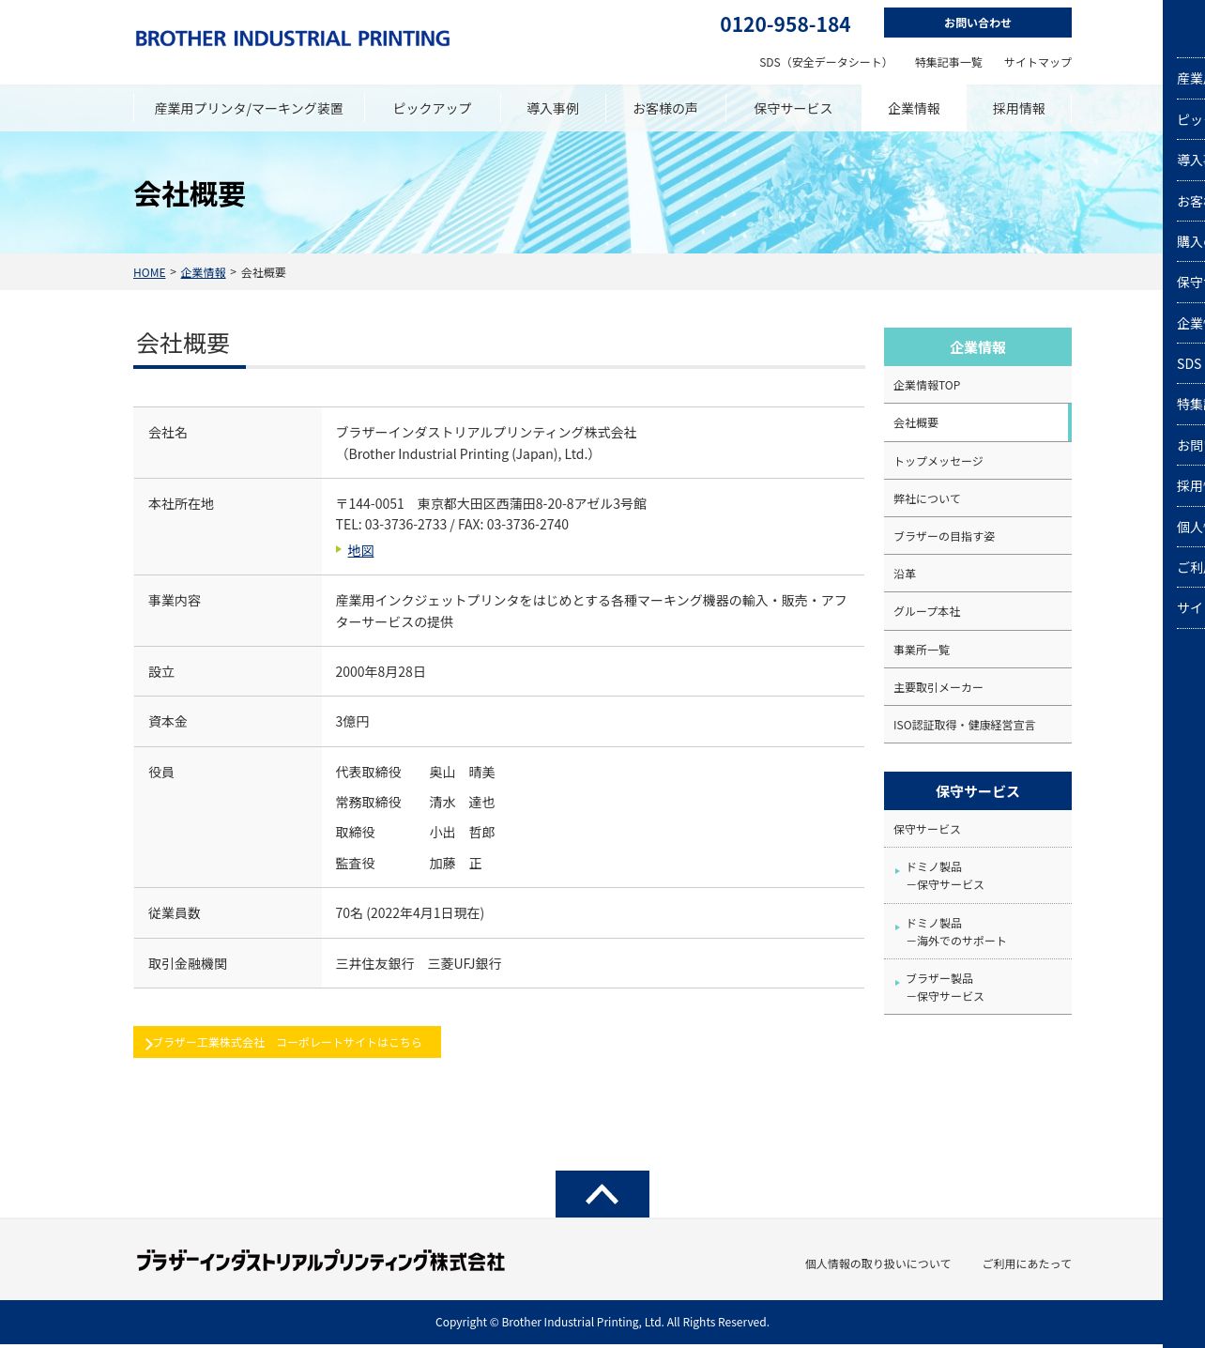The image size is (1205, 1348).
Task: Click the footer copyright text
Action: 602,1322
